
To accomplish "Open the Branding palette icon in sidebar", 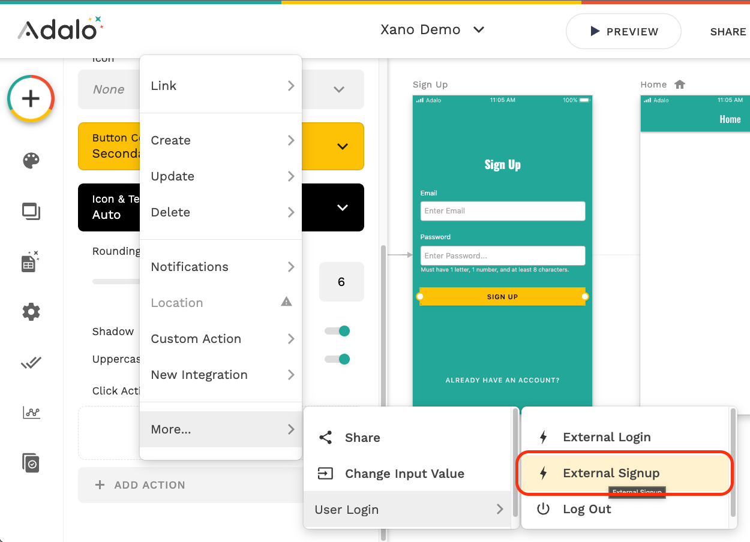I will (x=31, y=161).
